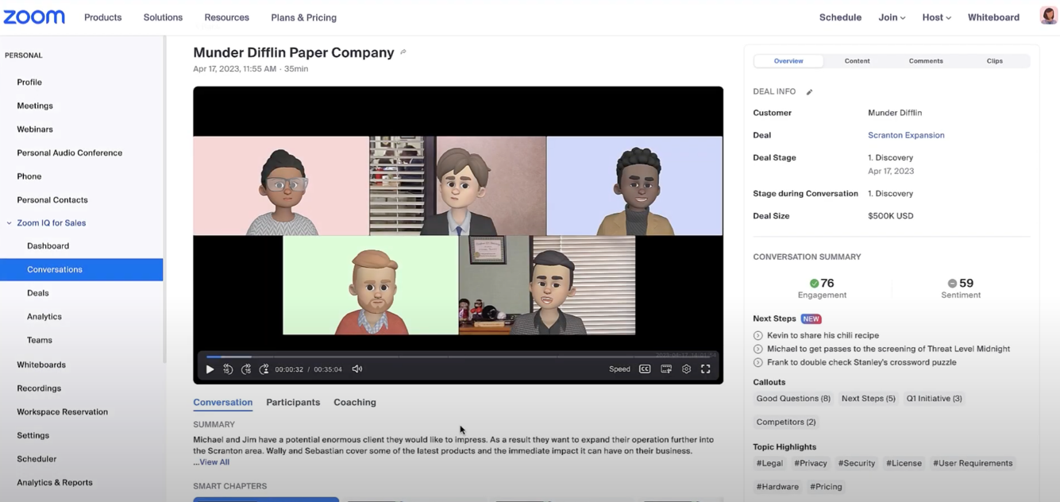This screenshot has height=502, width=1060.
Task: Open Personal Contacts in sidebar
Action: pyautogui.click(x=52, y=200)
